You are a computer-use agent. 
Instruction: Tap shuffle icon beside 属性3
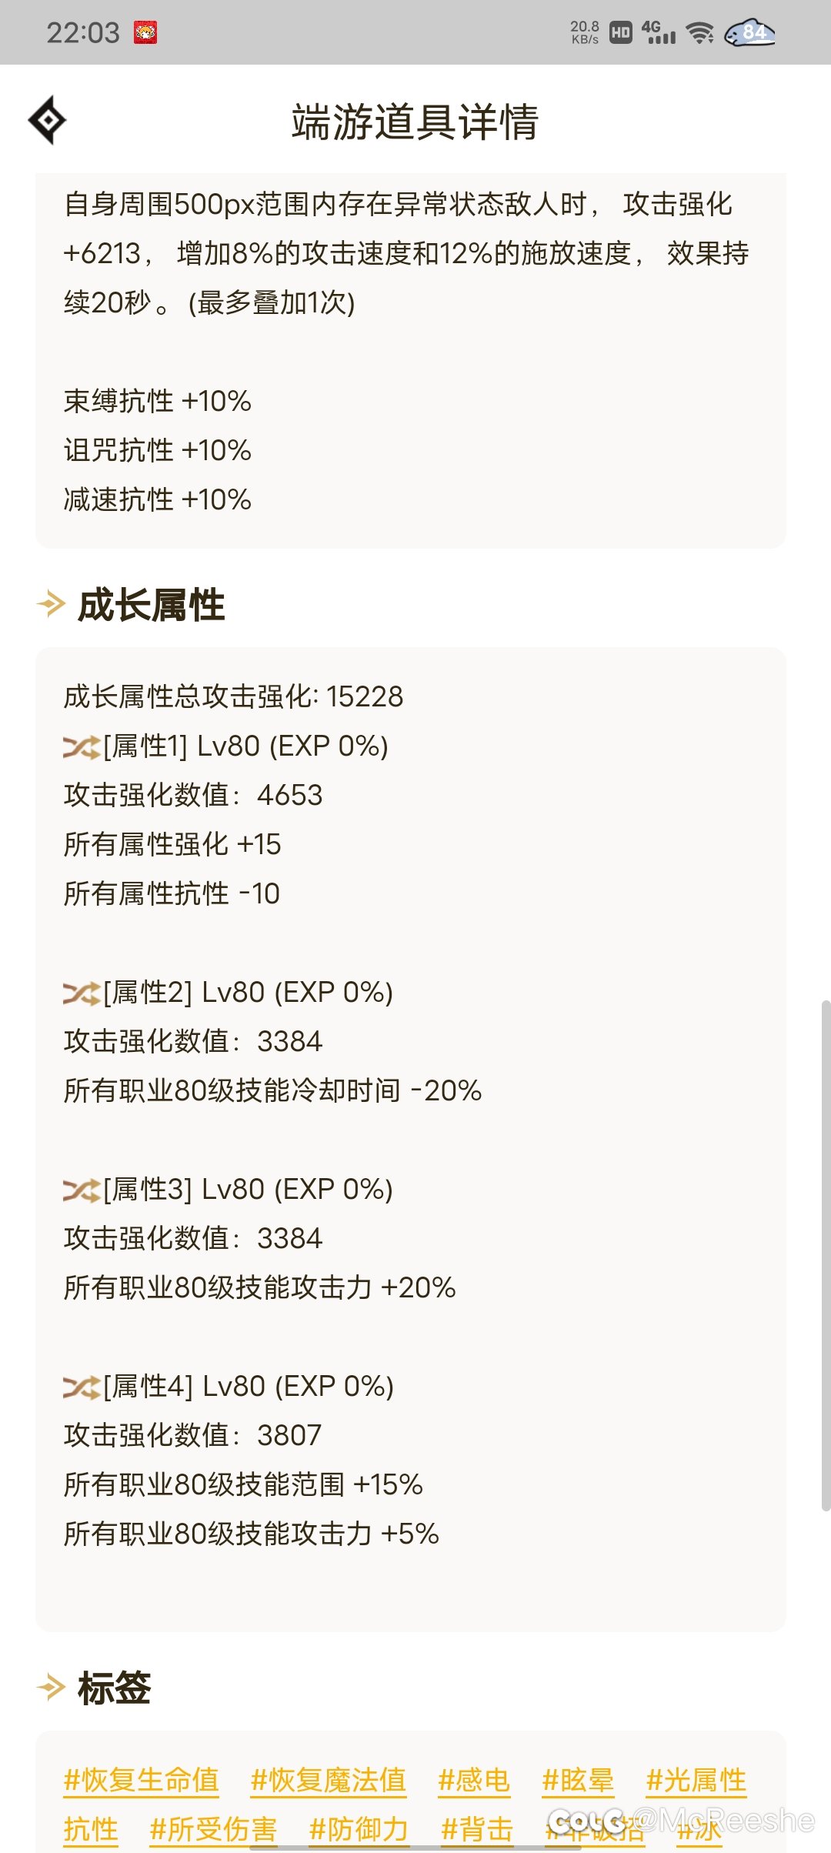(82, 1190)
